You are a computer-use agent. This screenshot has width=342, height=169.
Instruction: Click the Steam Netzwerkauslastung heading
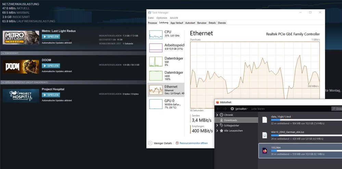[x=21, y=4]
